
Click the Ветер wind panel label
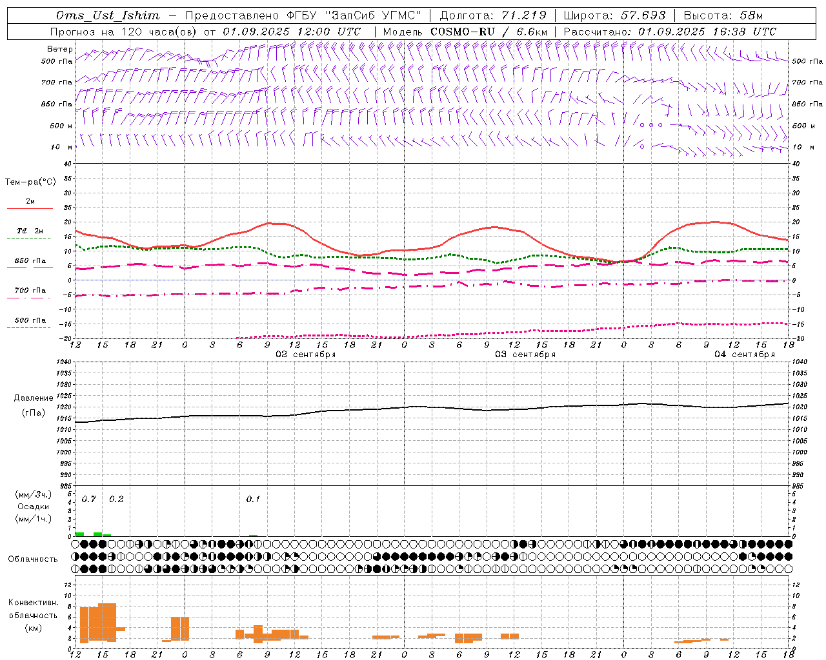point(60,49)
